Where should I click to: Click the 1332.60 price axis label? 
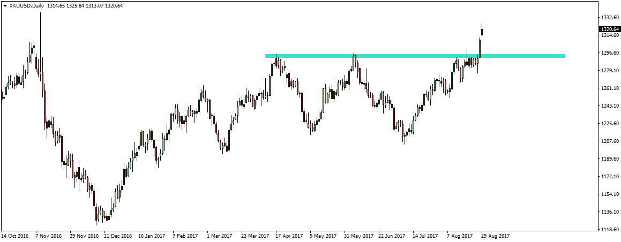pyautogui.click(x=610, y=18)
